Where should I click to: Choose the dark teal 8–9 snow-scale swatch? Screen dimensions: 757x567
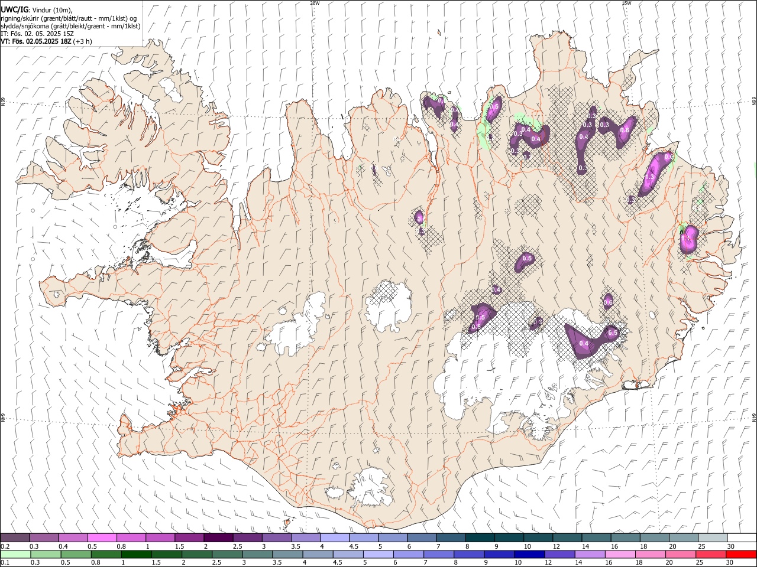point(480,537)
